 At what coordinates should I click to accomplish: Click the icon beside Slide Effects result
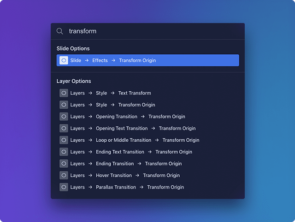pyautogui.click(x=64, y=60)
